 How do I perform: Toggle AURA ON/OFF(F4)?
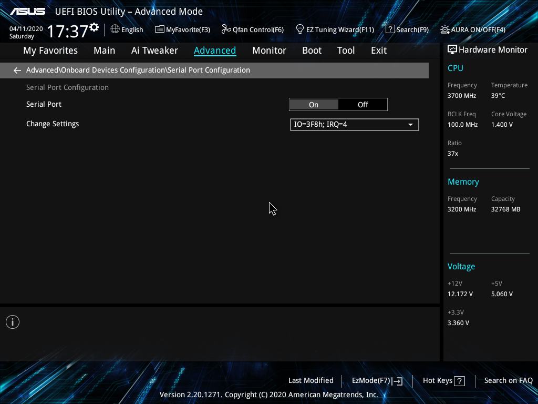click(x=473, y=29)
